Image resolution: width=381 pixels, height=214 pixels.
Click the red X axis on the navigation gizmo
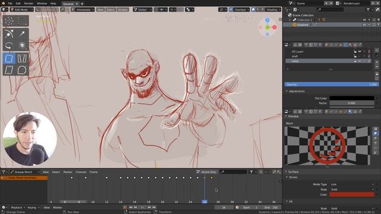tap(274, 27)
